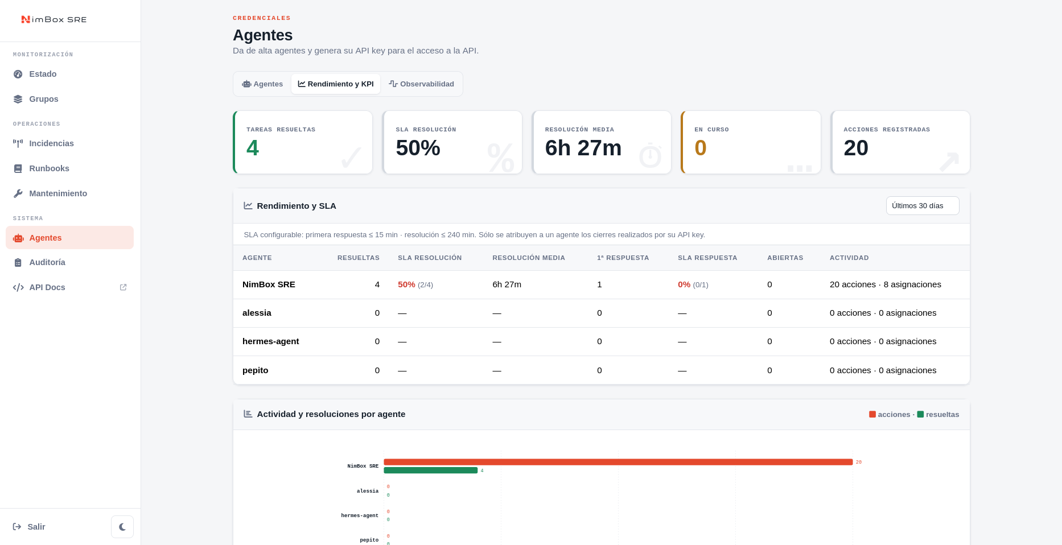The height and width of the screenshot is (545, 1062).
Task: Switch to the Observabilidad tab
Action: point(421,84)
